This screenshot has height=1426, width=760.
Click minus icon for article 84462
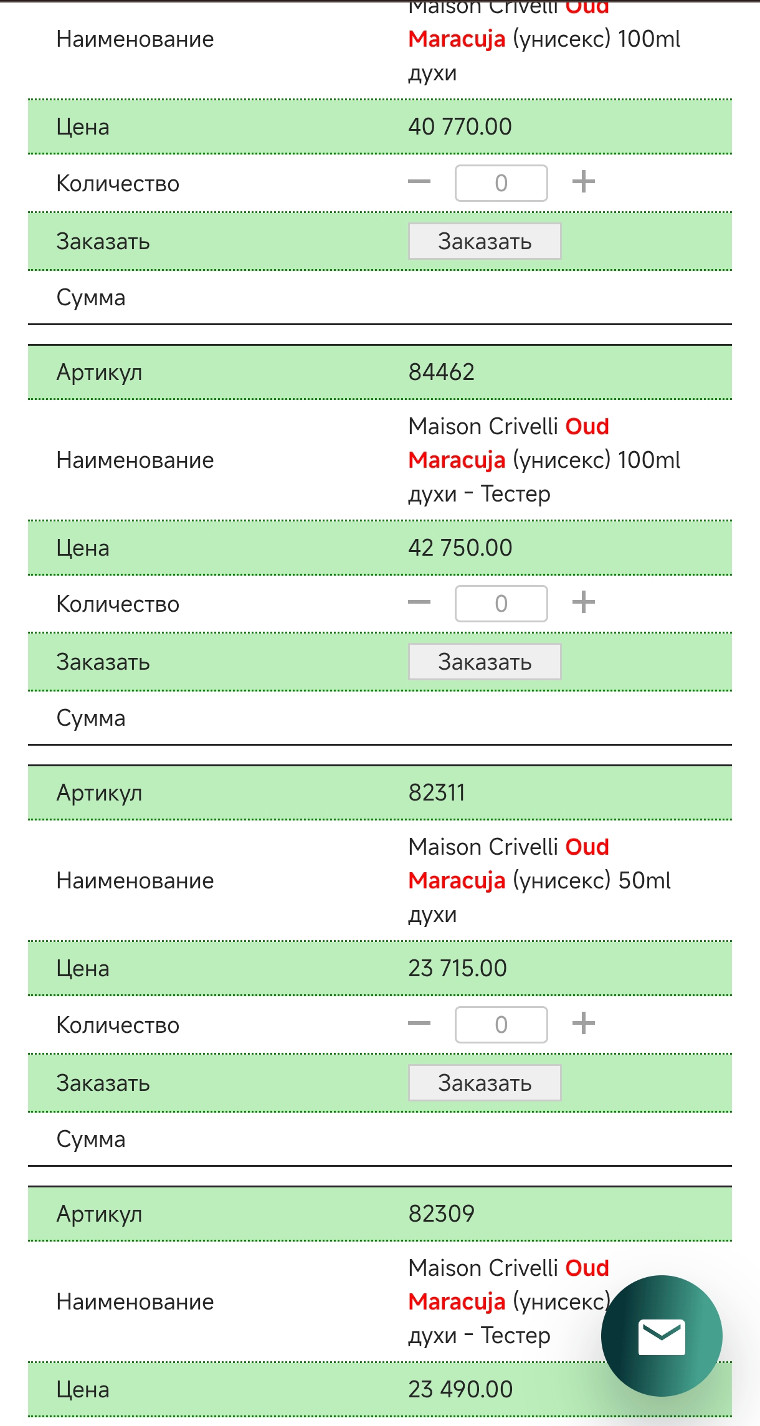tap(419, 603)
